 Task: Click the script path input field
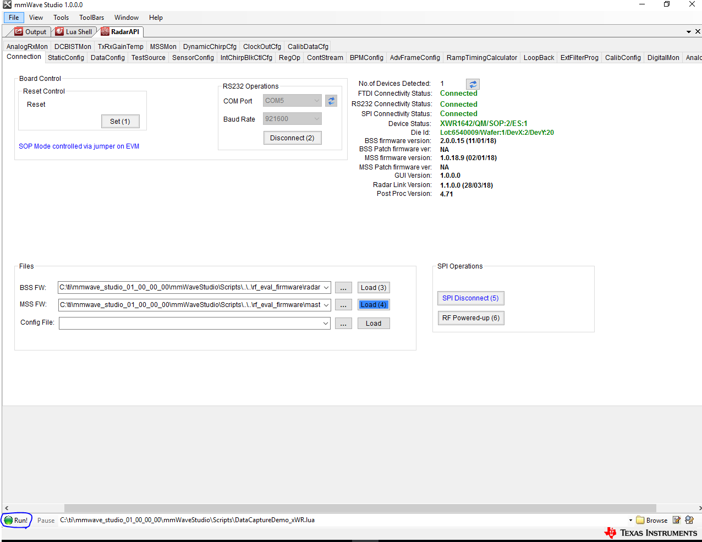[342, 520]
